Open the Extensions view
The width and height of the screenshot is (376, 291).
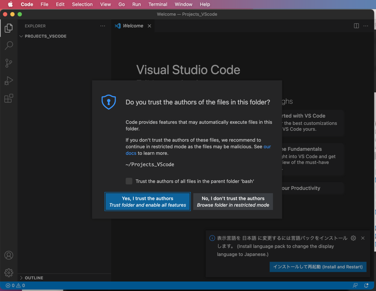9,98
